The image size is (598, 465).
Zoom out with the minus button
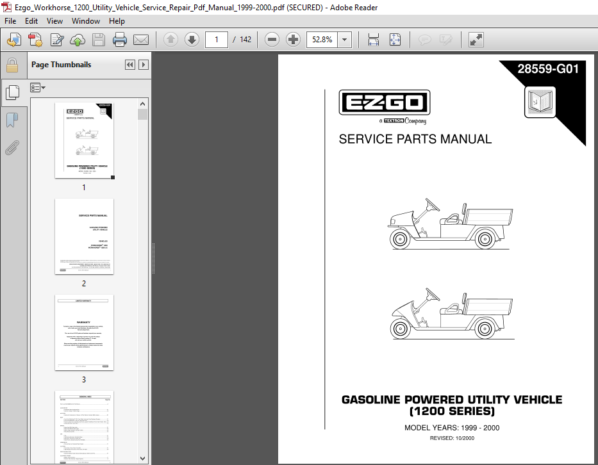272,40
